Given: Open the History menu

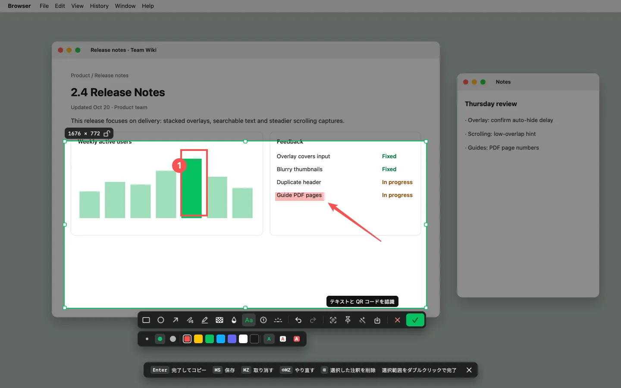Looking at the screenshot, I should [x=99, y=6].
